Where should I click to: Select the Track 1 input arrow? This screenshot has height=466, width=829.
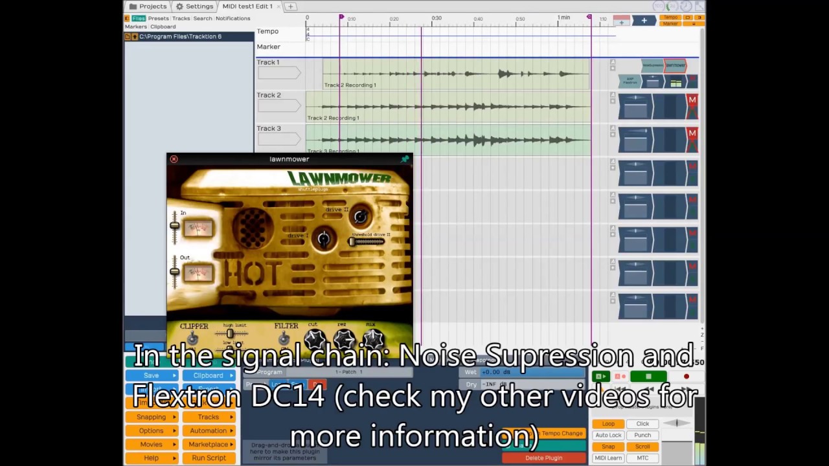[x=279, y=73]
